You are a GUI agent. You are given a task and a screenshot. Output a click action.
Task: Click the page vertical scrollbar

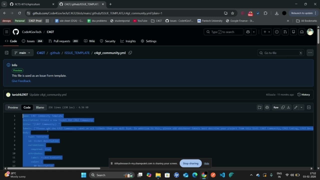[318, 36]
